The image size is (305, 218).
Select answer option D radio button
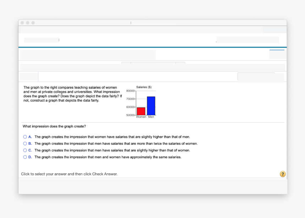tap(25, 157)
